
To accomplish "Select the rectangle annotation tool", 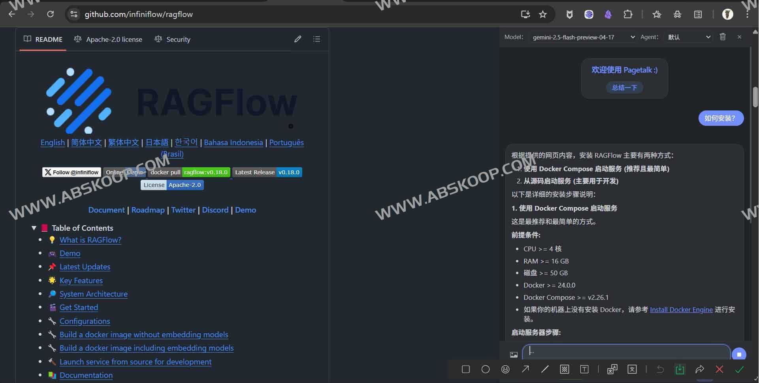I will pyautogui.click(x=465, y=369).
